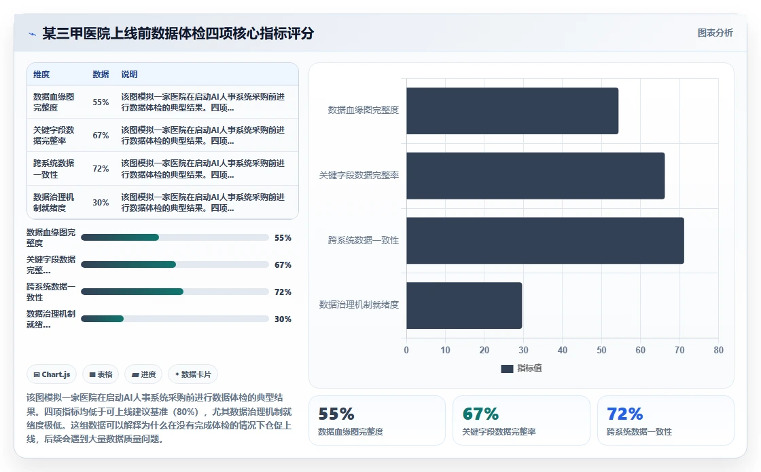
Task: Click the 数据血缘图完整度 table row cell
Action: coord(54,102)
